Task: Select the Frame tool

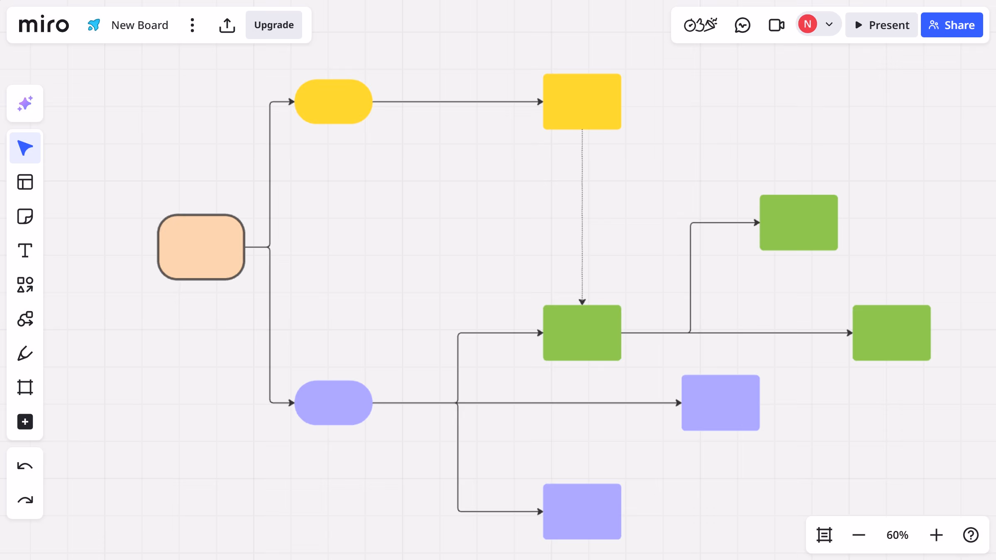Action: (x=25, y=387)
